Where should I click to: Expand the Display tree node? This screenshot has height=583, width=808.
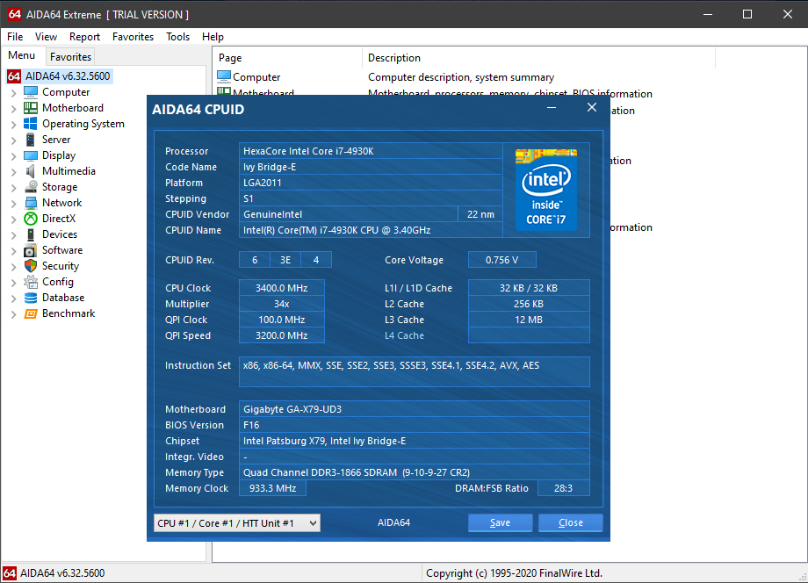click(x=14, y=156)
